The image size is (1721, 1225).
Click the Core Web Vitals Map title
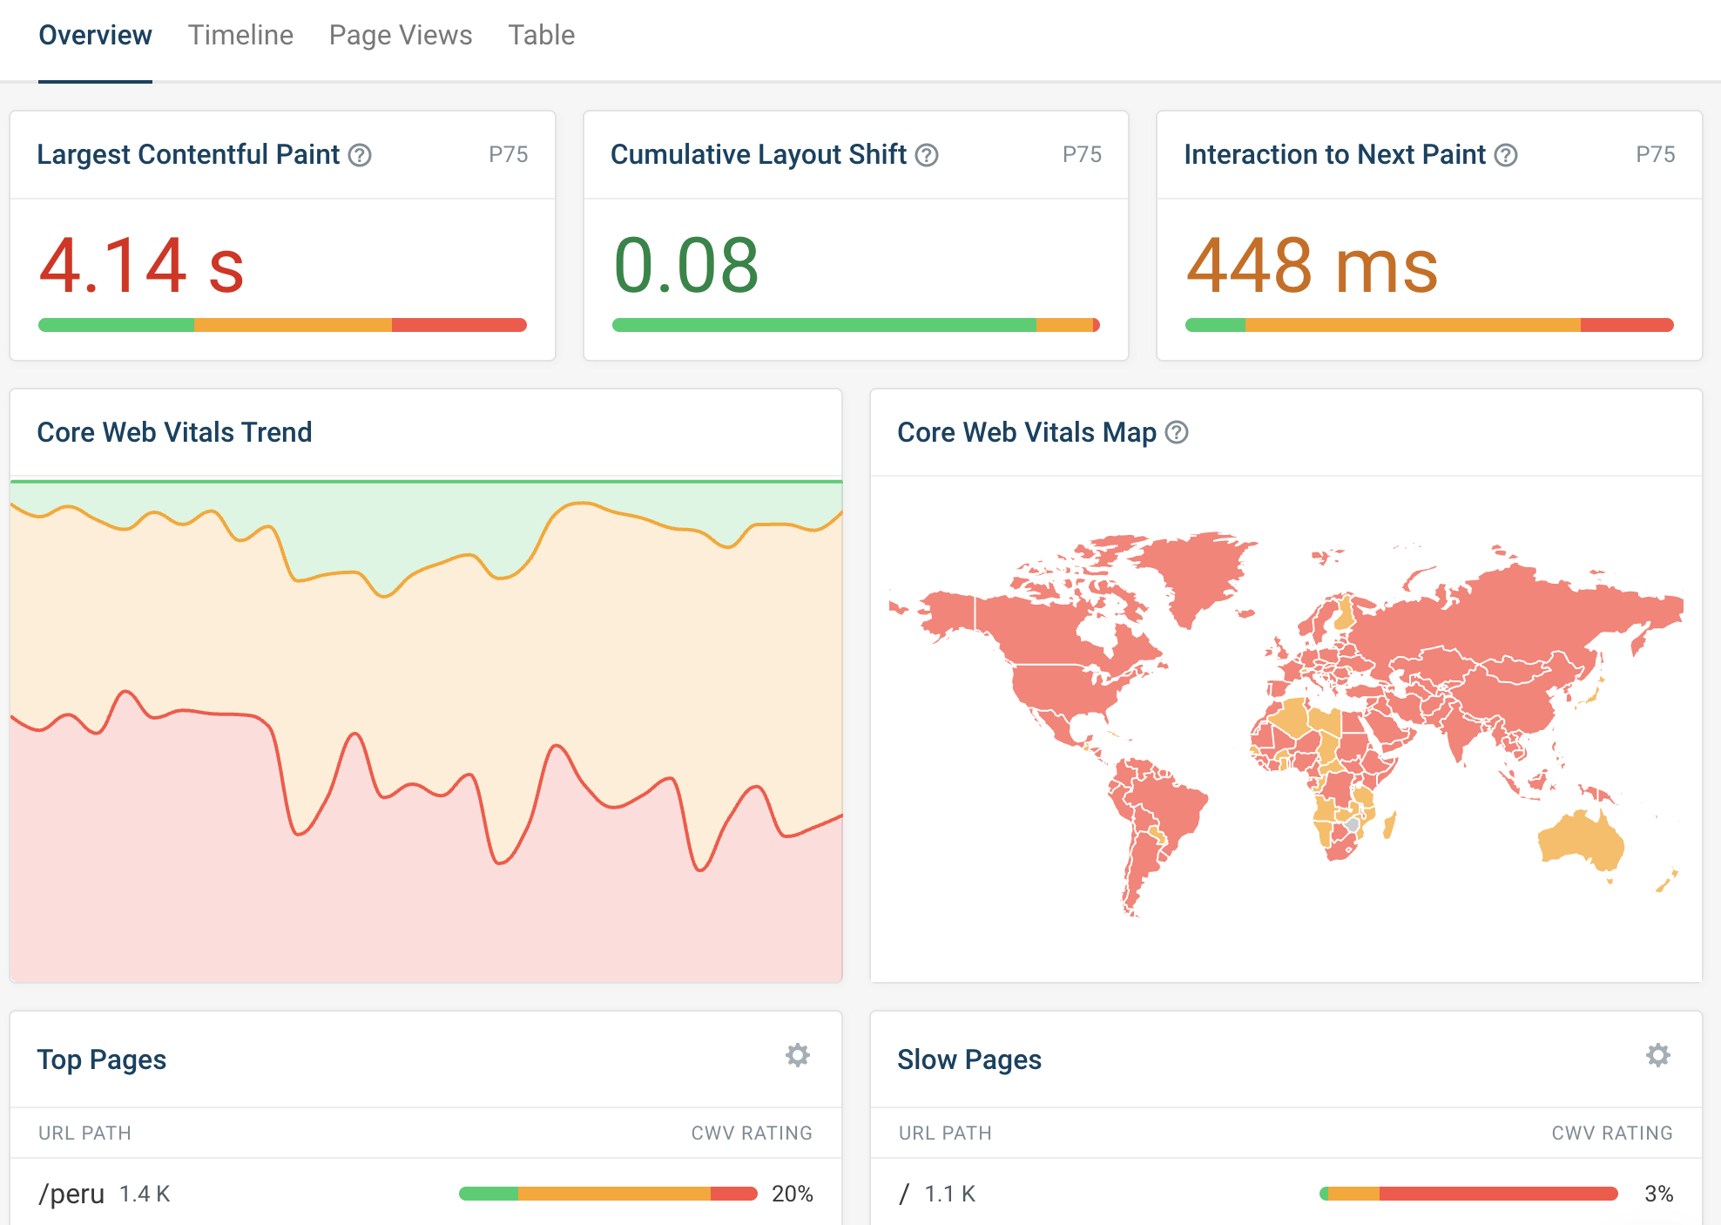[x=1027, y=432]
